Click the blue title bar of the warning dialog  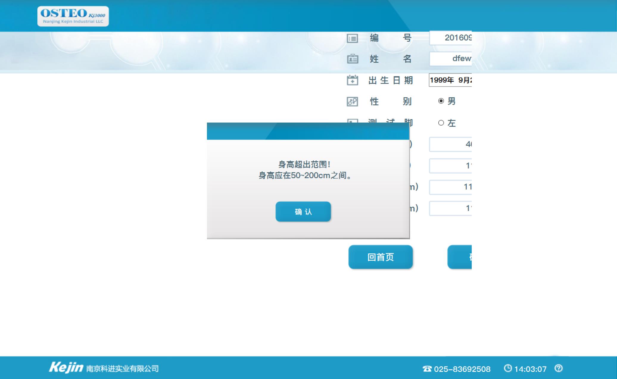pos(308,131)
